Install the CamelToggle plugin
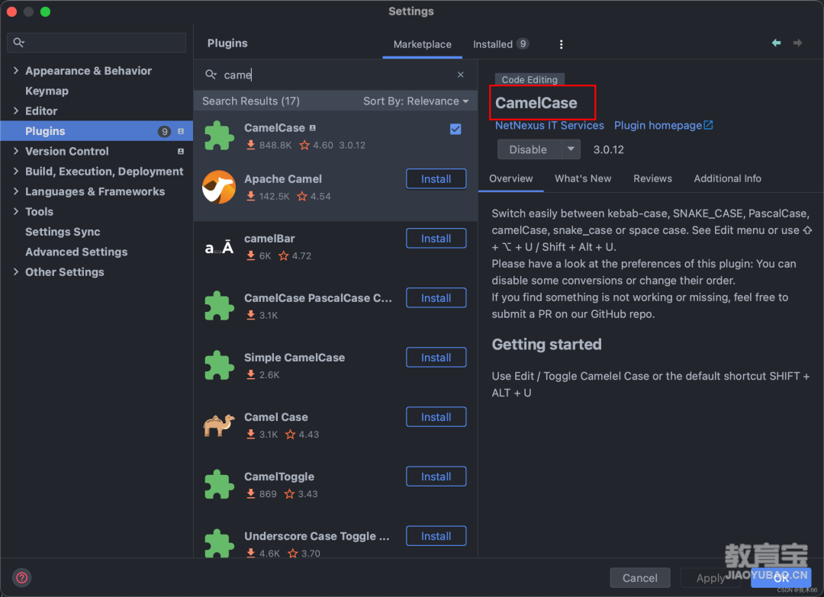Image resolution: width=824 pixels, height=597 pixels. pyautogui.click(x=436, y=477)
